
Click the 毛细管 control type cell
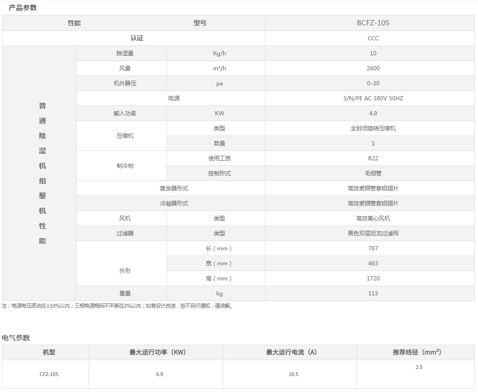coord(373,173)
